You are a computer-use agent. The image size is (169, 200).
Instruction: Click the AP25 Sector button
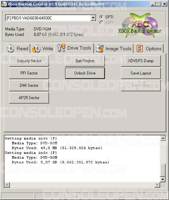point(29,98)
